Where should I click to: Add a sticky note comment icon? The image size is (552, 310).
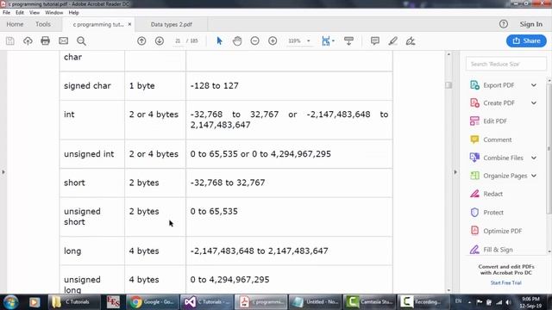375,40
